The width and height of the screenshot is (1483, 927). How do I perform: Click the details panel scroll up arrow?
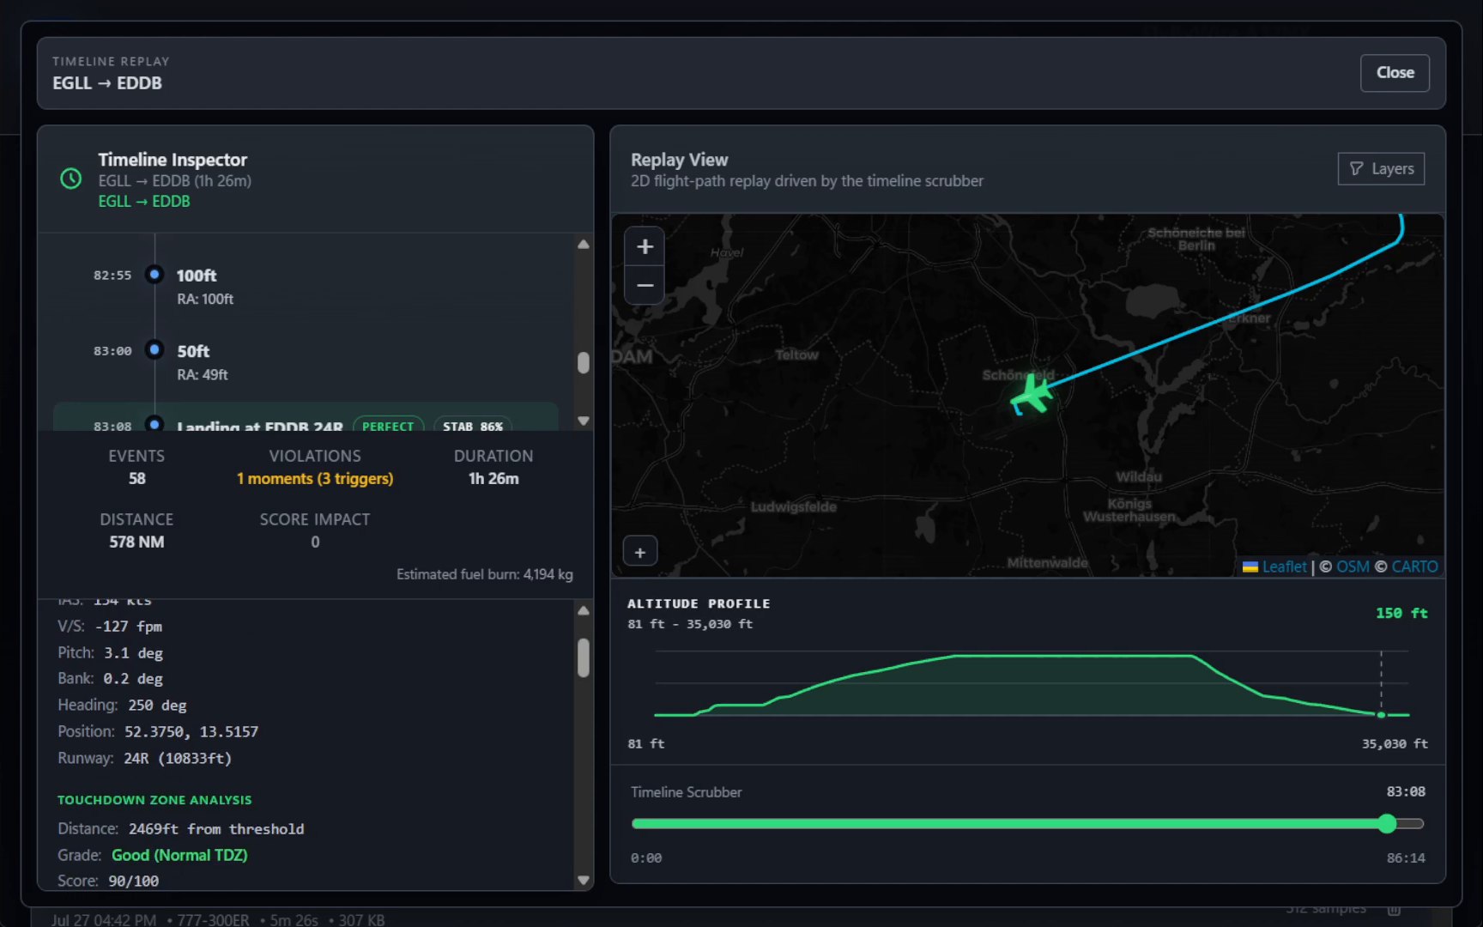click(584, 611)
